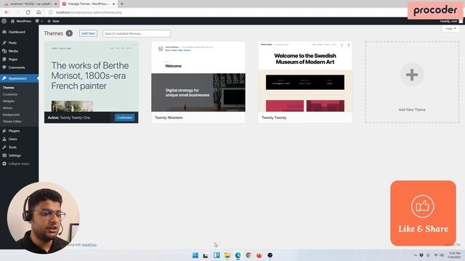Visit site via WordPress home icon
Image resolution: width=465 pixels, height=261 pixels.
pyautogui.click(x=21, y=21)
